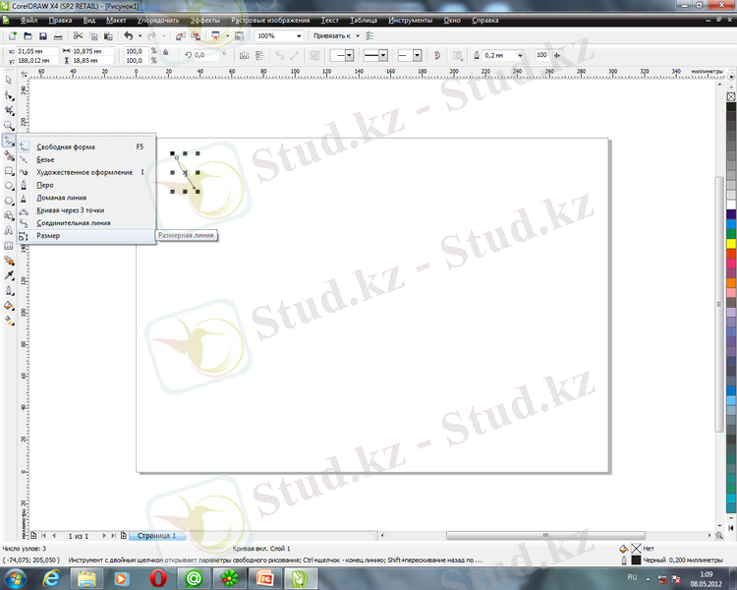737x590 pixels.
Task: Select the Outline pen tool
Action: point(9,291)
